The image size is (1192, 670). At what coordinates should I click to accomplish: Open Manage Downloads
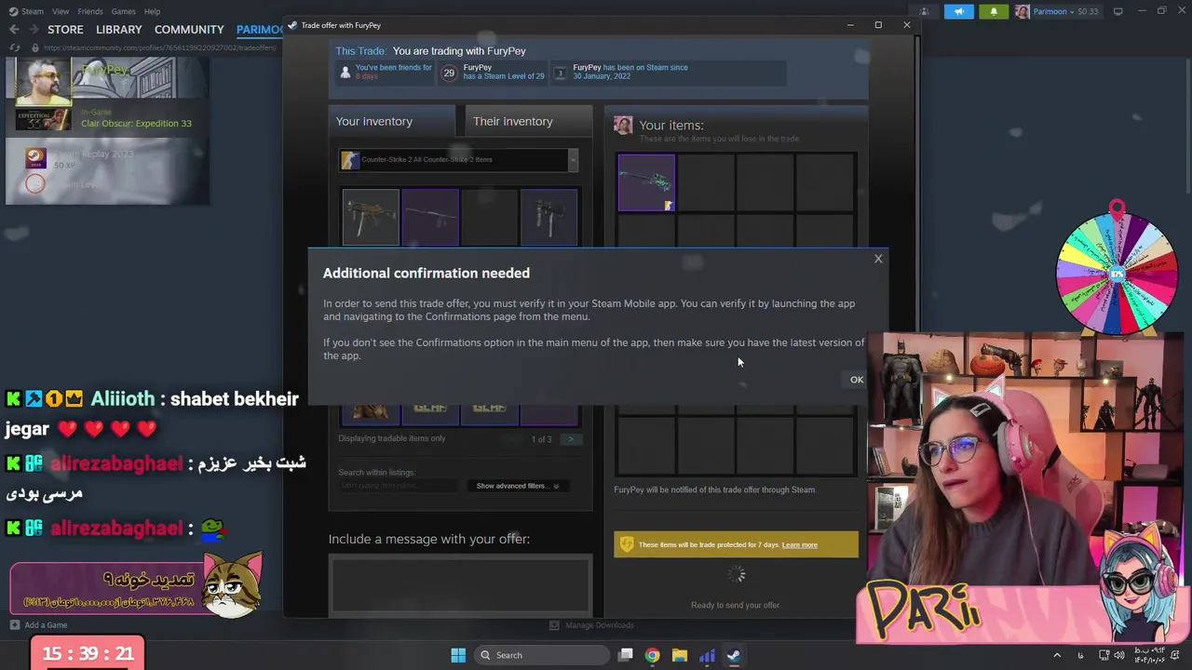click(591, 625)
